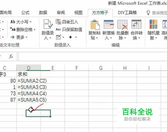Switch to the 视图 tab
This screenshot has width=167, height=132.
(x=78, y=13)
